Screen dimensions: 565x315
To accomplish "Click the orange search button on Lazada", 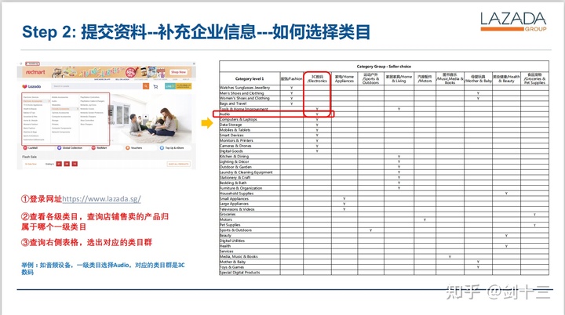I will [146, 86].
